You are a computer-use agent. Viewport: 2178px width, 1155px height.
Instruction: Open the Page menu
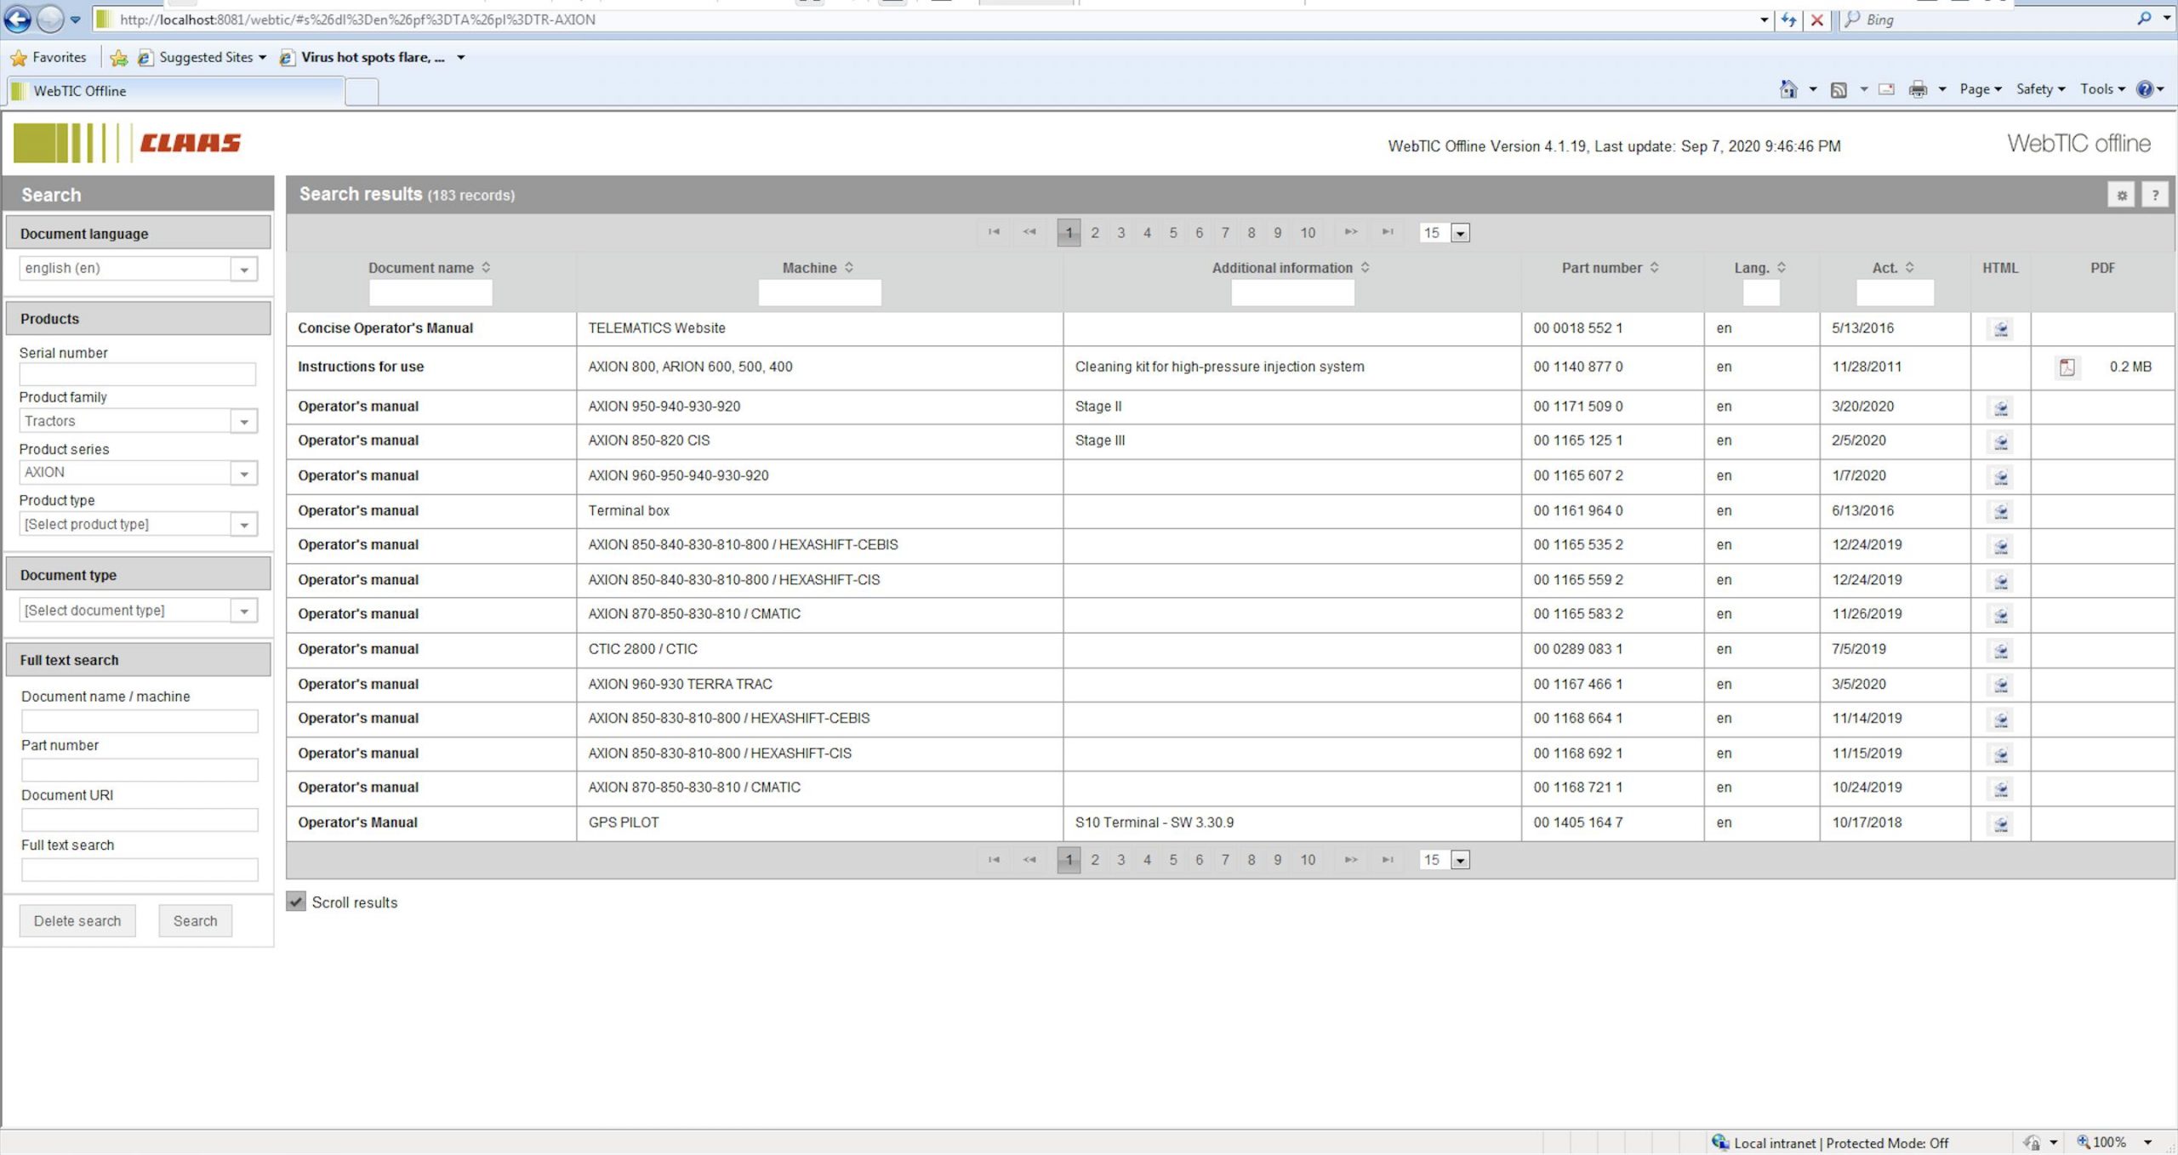point(1980,88)
